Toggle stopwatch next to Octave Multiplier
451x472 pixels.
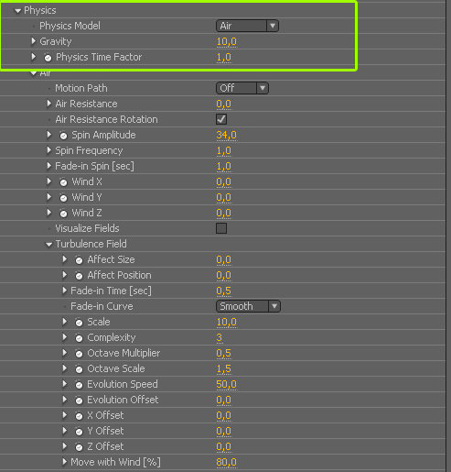click(x=79, y=354)
